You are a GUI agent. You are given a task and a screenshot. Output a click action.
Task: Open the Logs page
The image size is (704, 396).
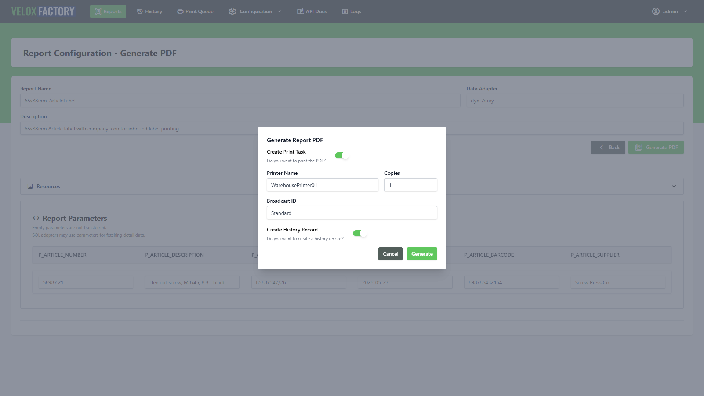[x=352, y=11]
